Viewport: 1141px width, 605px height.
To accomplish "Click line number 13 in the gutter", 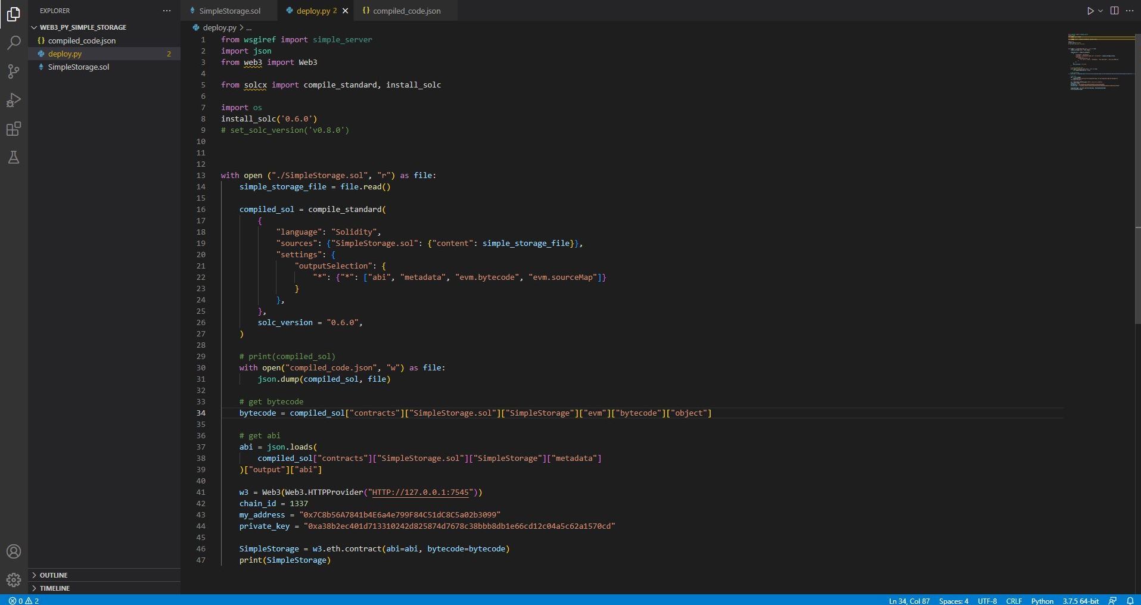I will click(201, 175).
